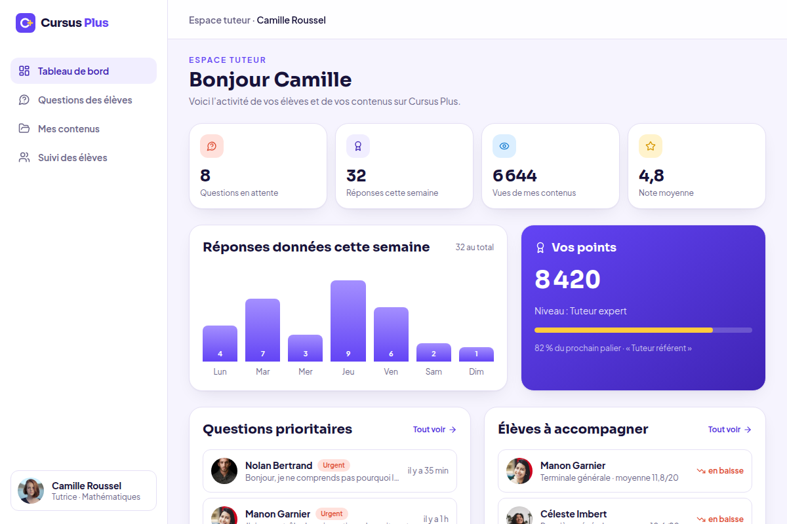The image size is (787, 524).
Task: Click the Mer bar showing 3 responses
Action: [x=305, y=348]
